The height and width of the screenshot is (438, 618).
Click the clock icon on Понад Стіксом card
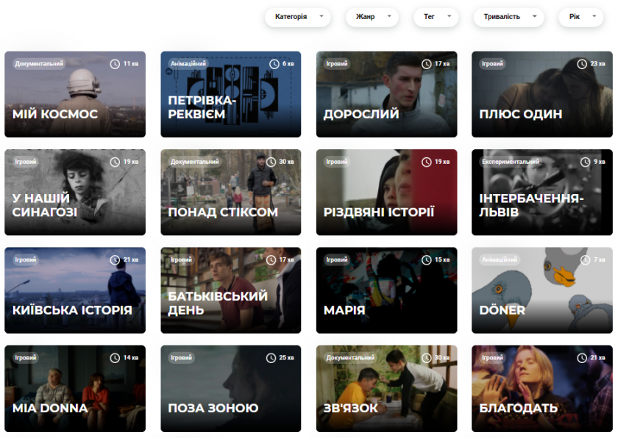[270, 162]
